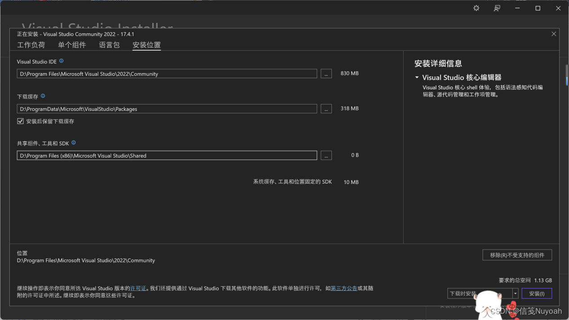Open the 许可证 link
The image size is (569, 320).
[x=138, y=288]
